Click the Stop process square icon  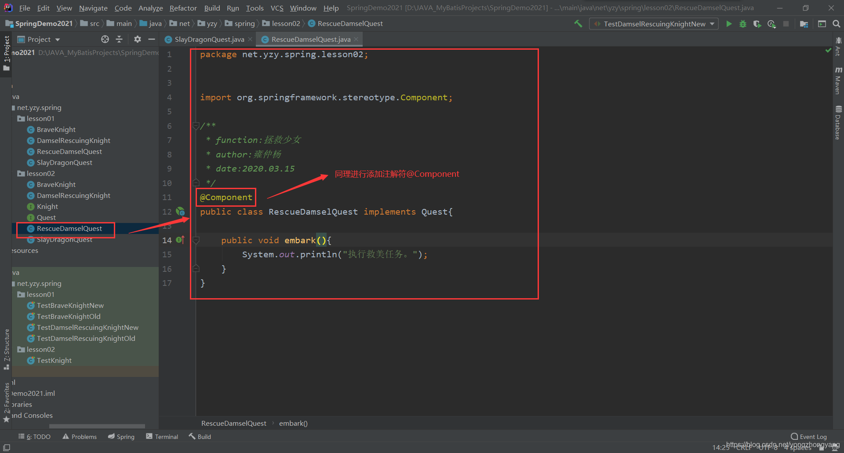point(786,24)
